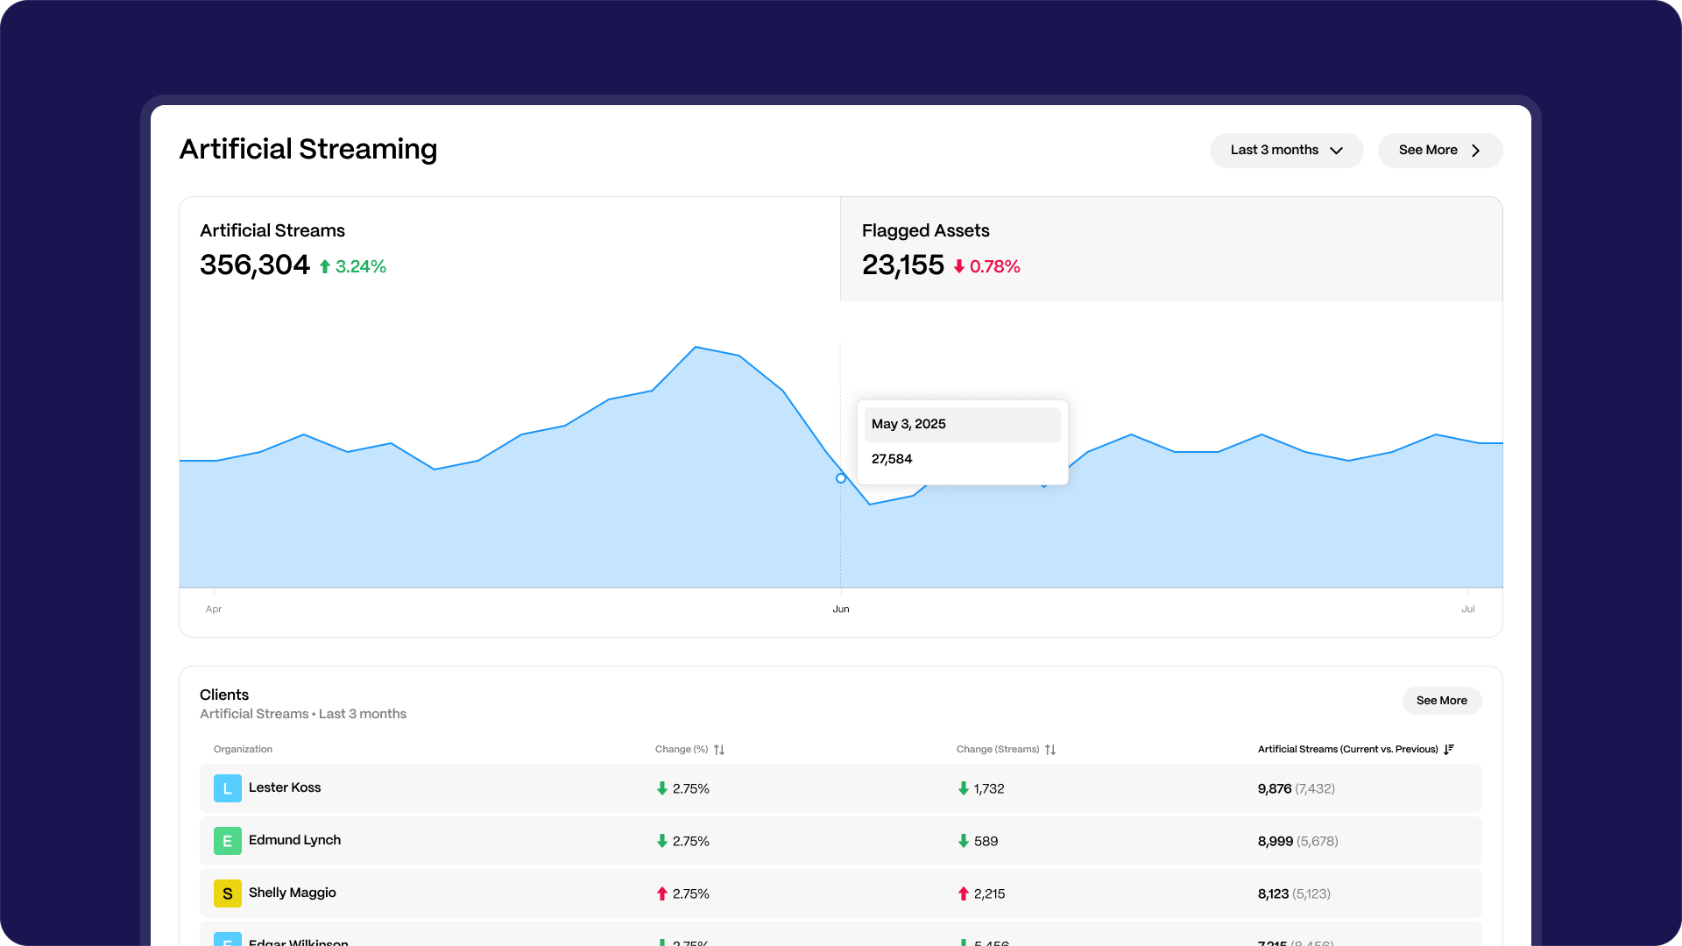
Task: Click chevron arrow on top See More
Action: pos(1476,151)
